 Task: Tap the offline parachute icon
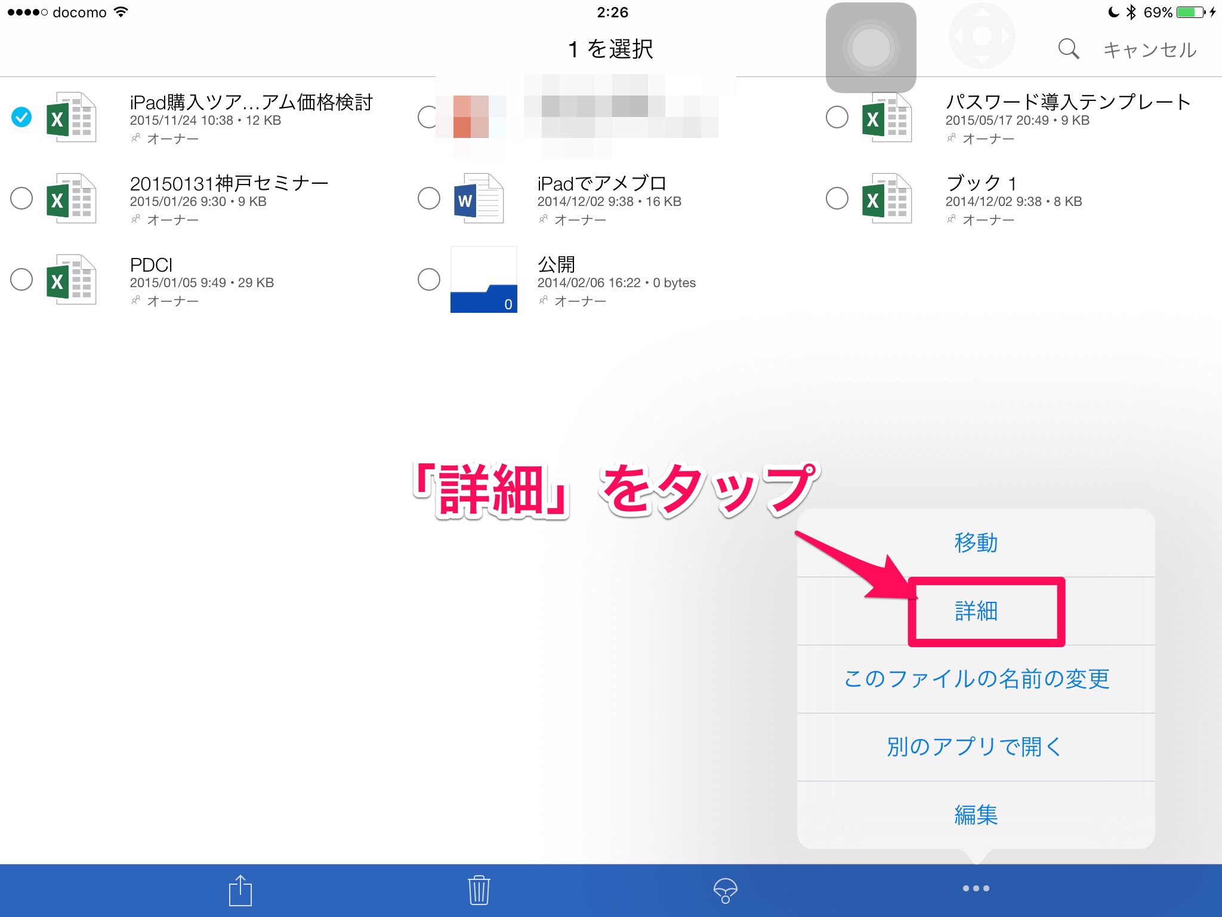coord(725,890)
